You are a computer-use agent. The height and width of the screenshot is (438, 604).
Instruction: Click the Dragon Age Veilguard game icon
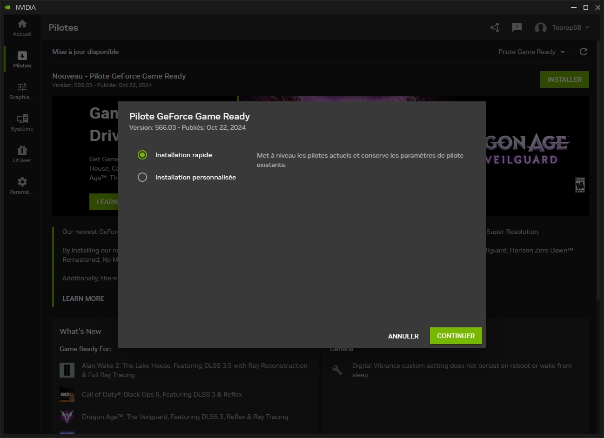(x=67, y=417)
